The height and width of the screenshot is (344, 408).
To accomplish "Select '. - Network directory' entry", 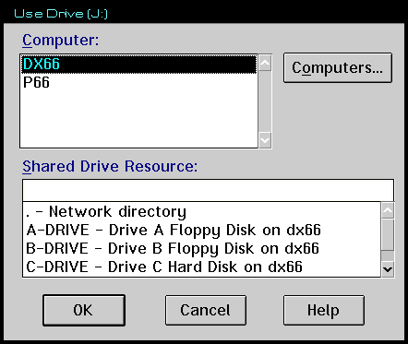I will click(201, 211).
